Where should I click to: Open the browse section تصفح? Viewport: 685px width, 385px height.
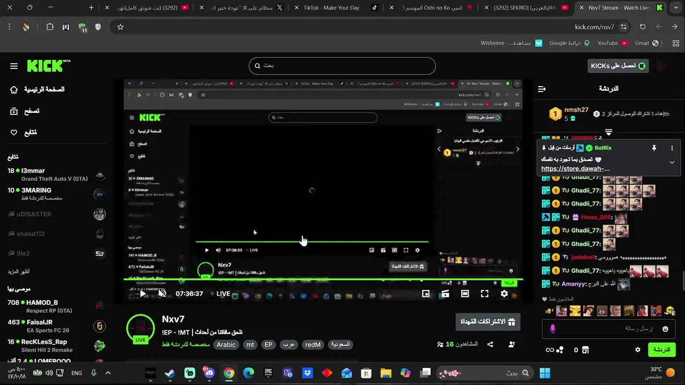(25, 111)
